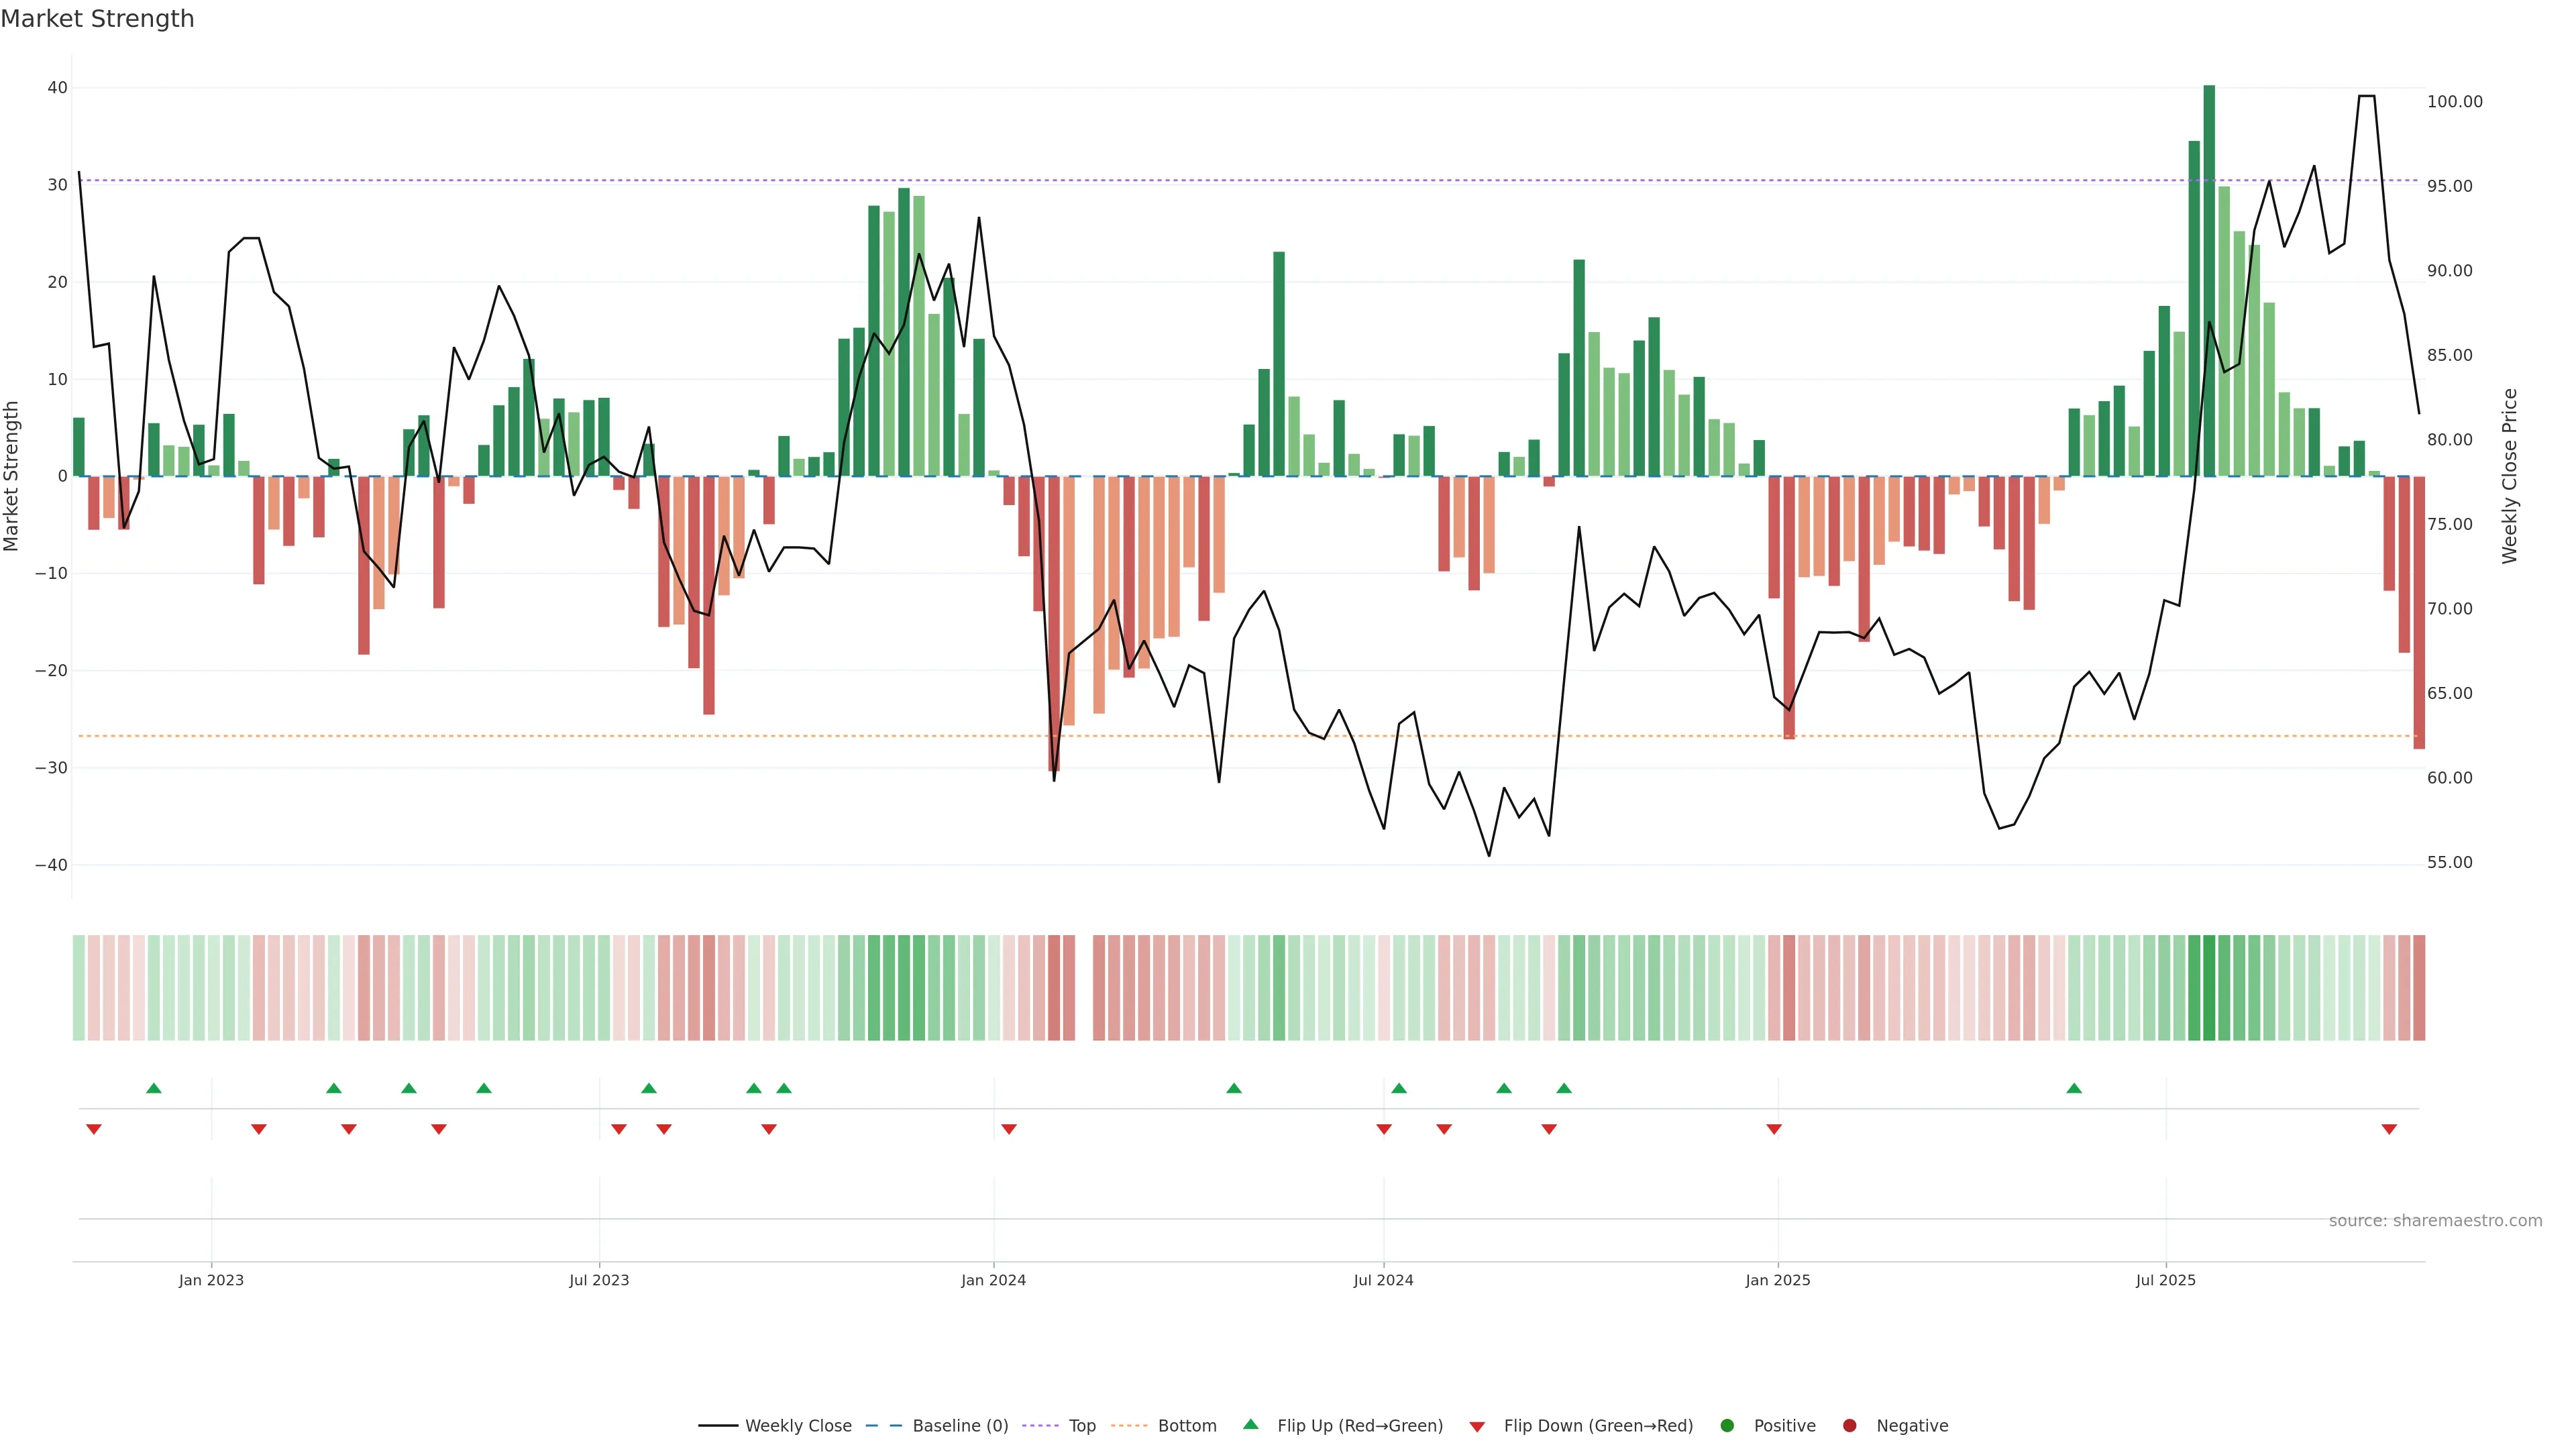This screenshot has width=2576, height=1449.
Task: Click the Market Strength chart title
Action: click(x=97, y=19)
